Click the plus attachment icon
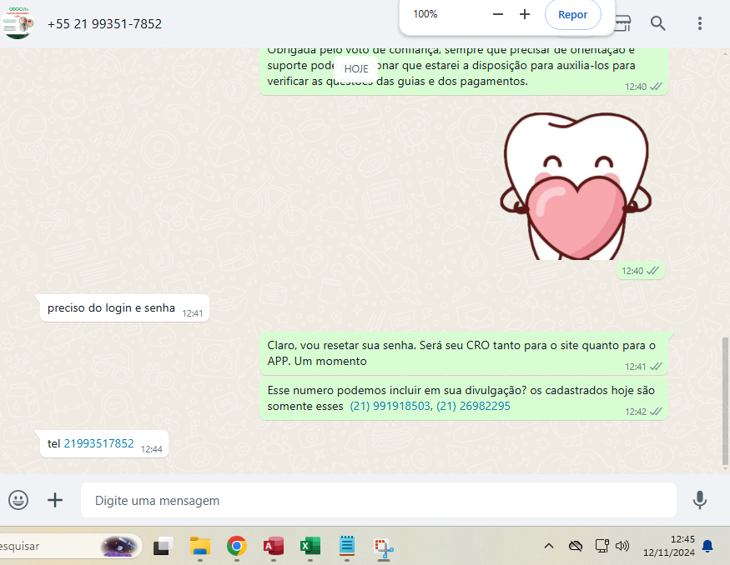 click(x=55, y=500)
